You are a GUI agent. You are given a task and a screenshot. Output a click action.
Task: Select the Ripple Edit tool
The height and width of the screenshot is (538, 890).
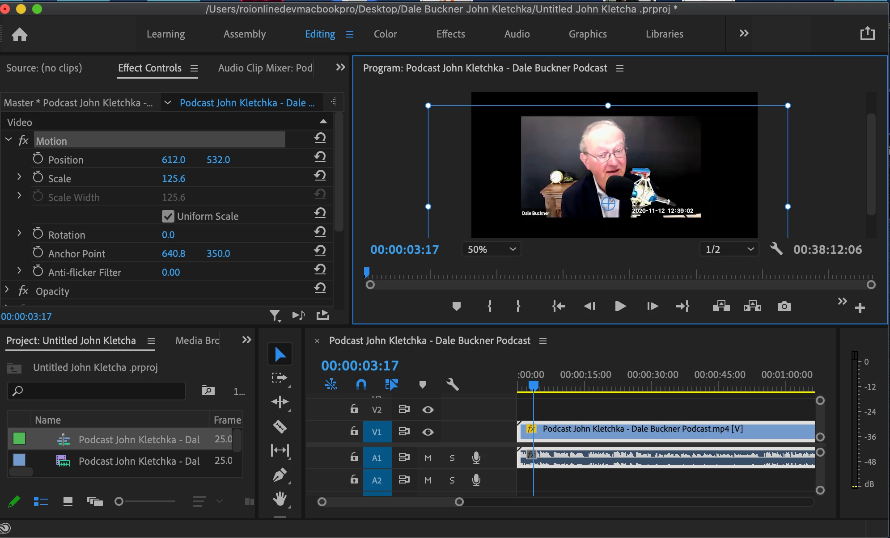point(280,402)
